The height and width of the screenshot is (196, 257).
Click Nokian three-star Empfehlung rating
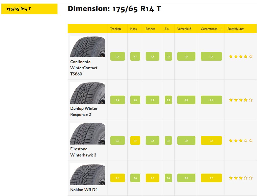click(x=241, y=178)
